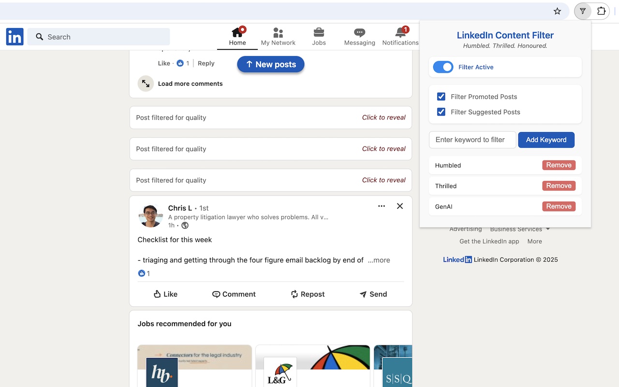The height and width of the screenshot is (387, 619).
Task: View reactions on Chris L's post
Action: tap(144, 273)
